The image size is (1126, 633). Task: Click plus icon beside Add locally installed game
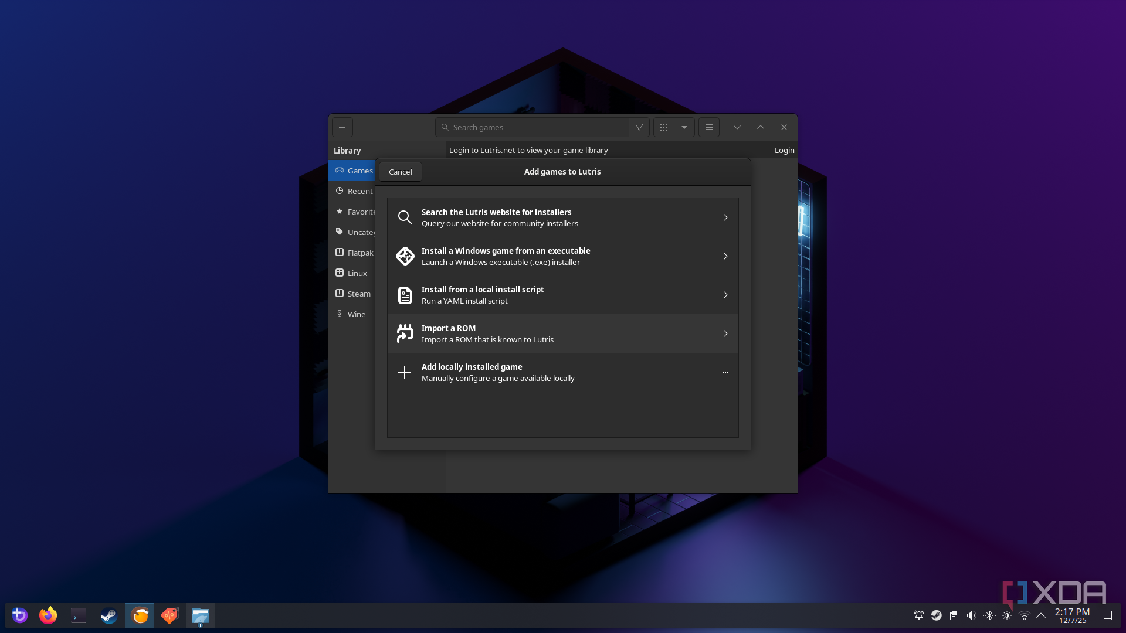point(405,373)
